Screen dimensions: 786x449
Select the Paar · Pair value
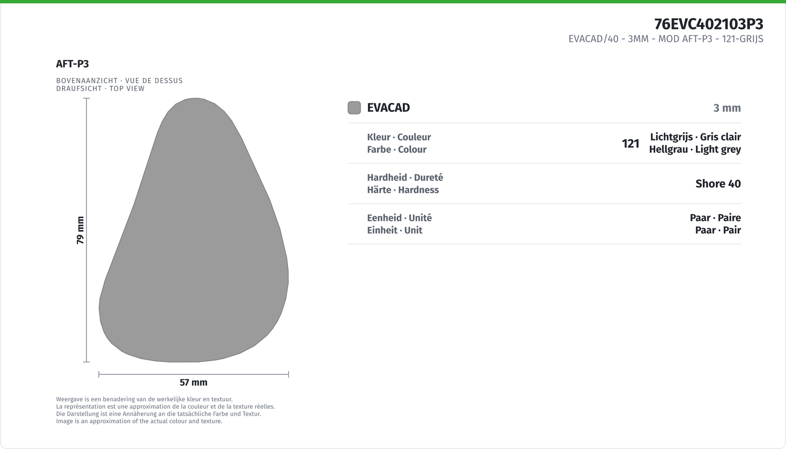[718, 230]
